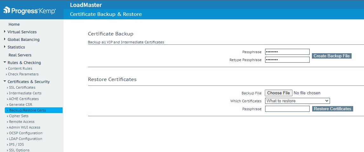Expand the Virtual Services arrow
This screenshot has height=152, width=364.
click(x=5, y=31)
